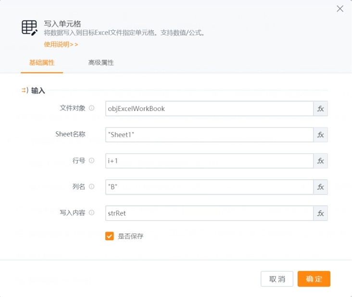Select the 基础属性 tab
352x297 pixels.
point(42,63)
